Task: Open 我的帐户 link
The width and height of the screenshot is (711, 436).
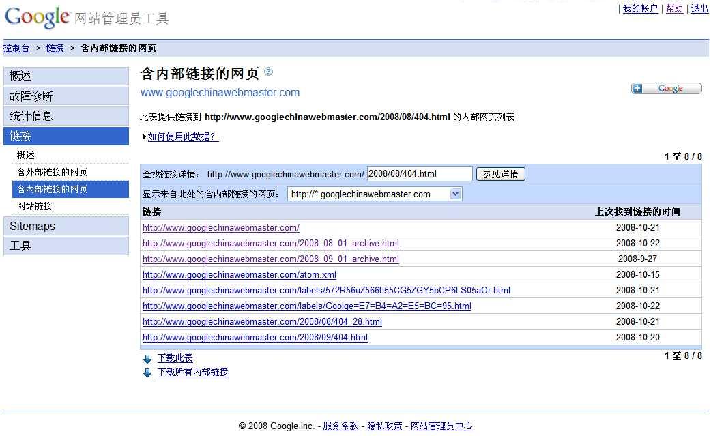Action: [x=640, y=9]
